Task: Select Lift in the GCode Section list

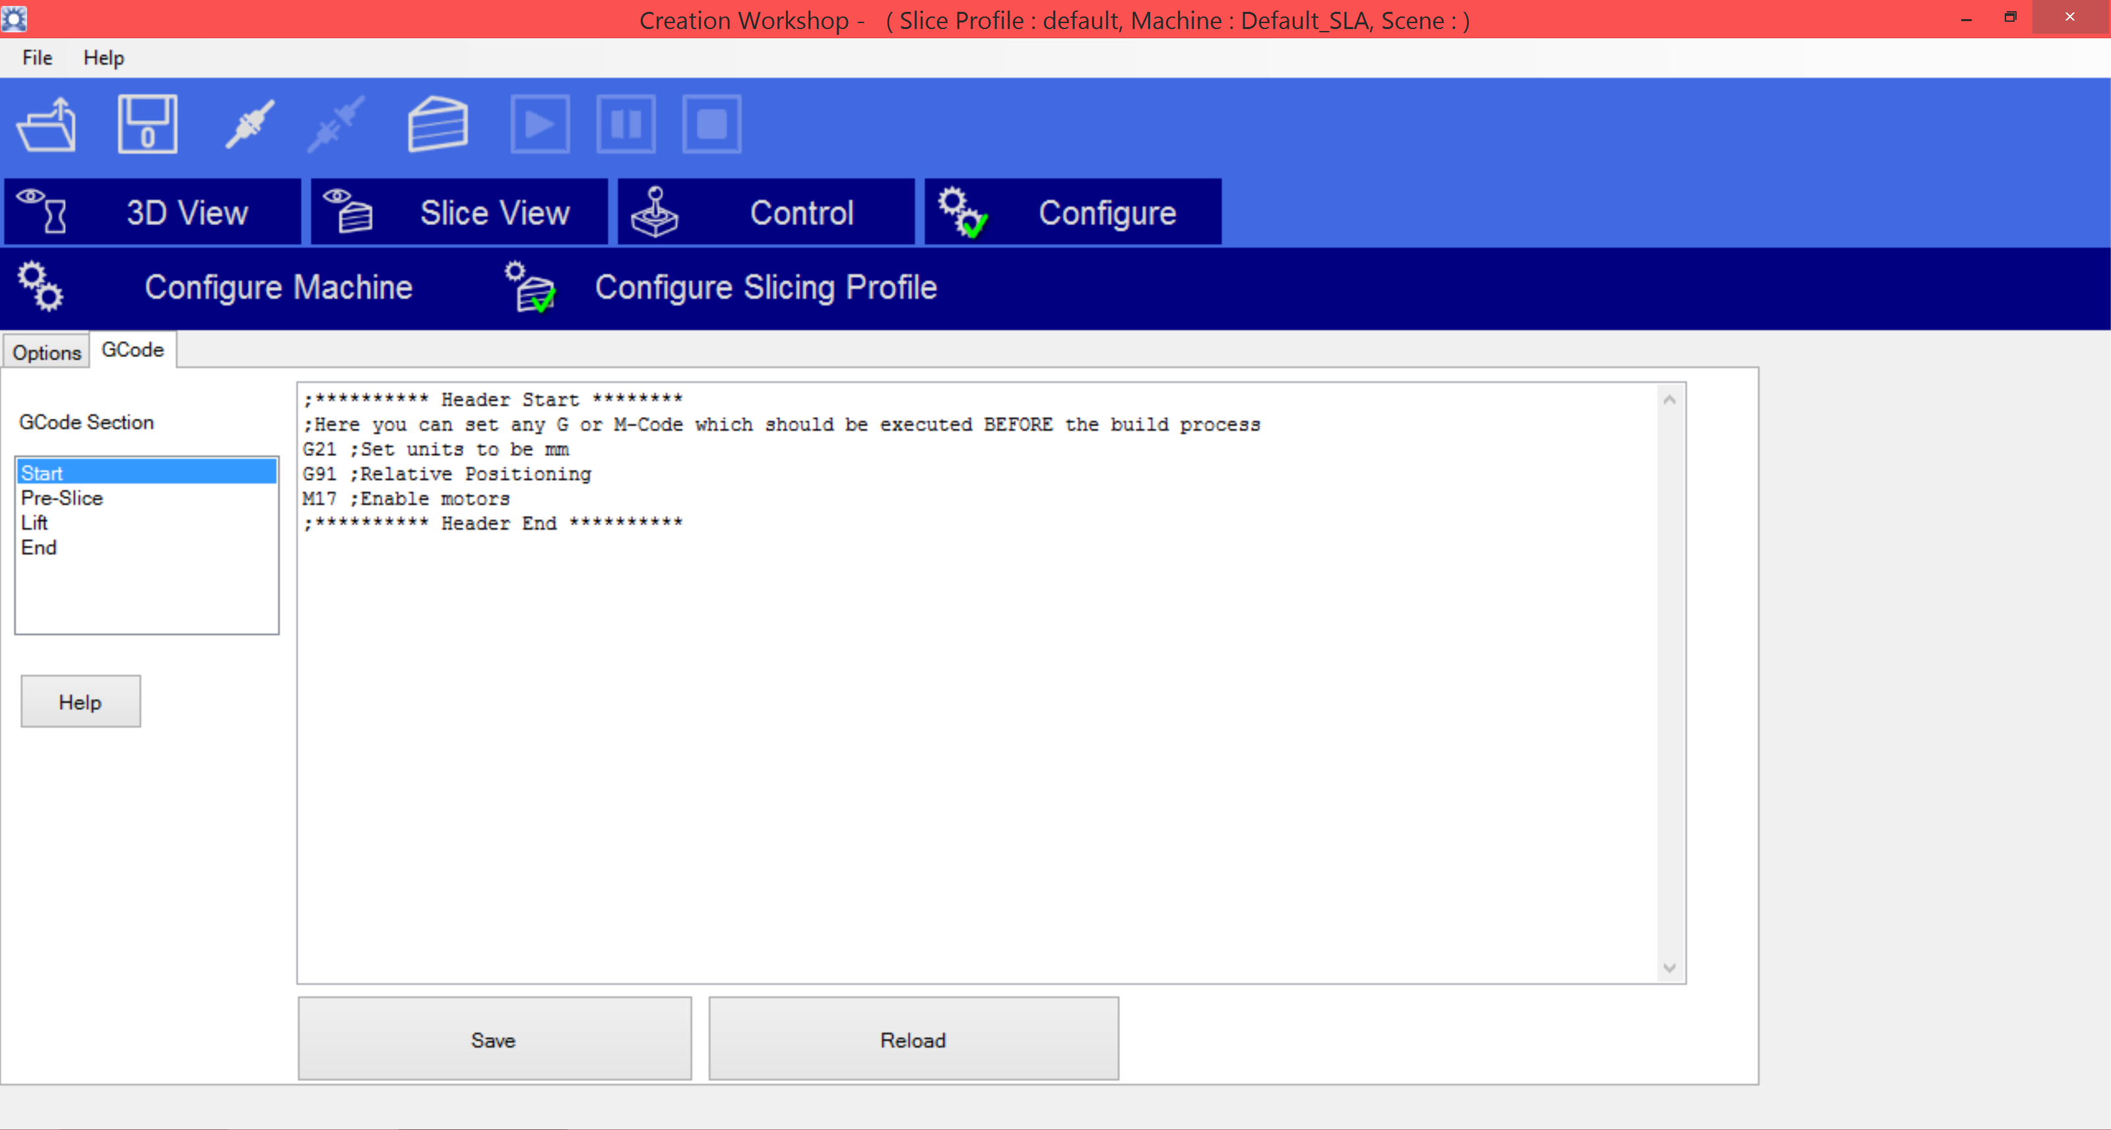Action: [x=146, y=523]
